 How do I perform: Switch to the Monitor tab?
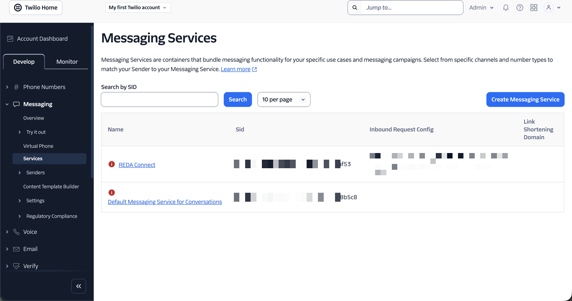[x=67, y=62]
